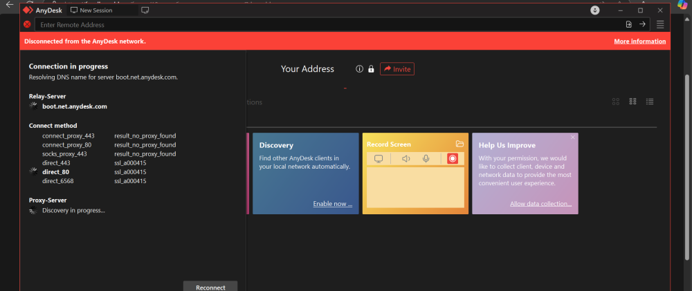Toggle microphone in Record Screen
692x291 pixels.
point(426,159)
